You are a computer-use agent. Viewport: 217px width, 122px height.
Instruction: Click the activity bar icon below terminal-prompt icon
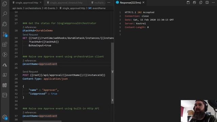(4, 85)
